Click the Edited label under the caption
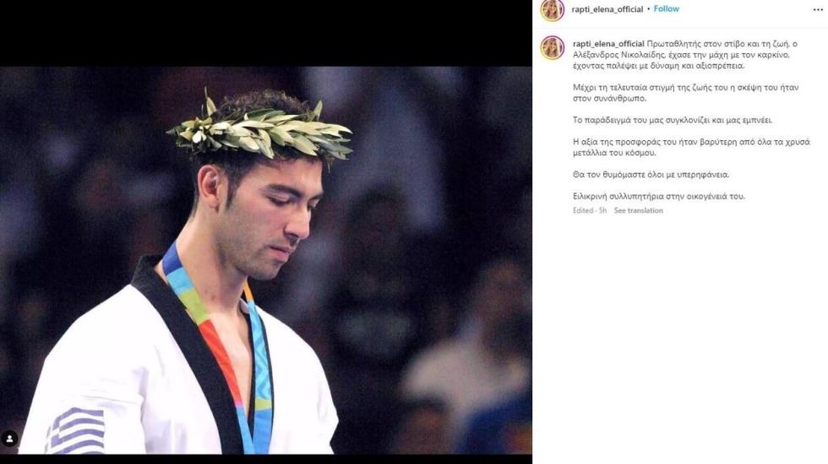828x464 pixels. (583, 210)
